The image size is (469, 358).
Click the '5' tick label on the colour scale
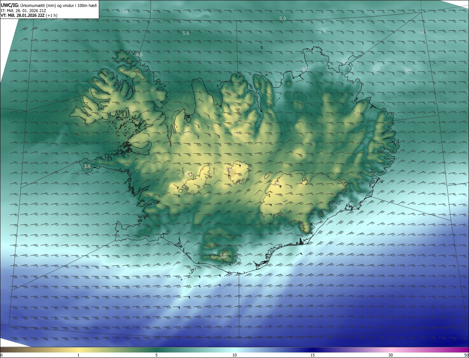coord(156,355)
